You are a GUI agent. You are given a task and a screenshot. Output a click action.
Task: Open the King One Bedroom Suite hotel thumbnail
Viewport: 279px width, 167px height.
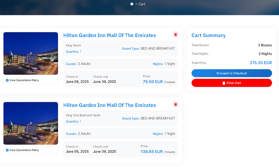click(x=31, y=123)
